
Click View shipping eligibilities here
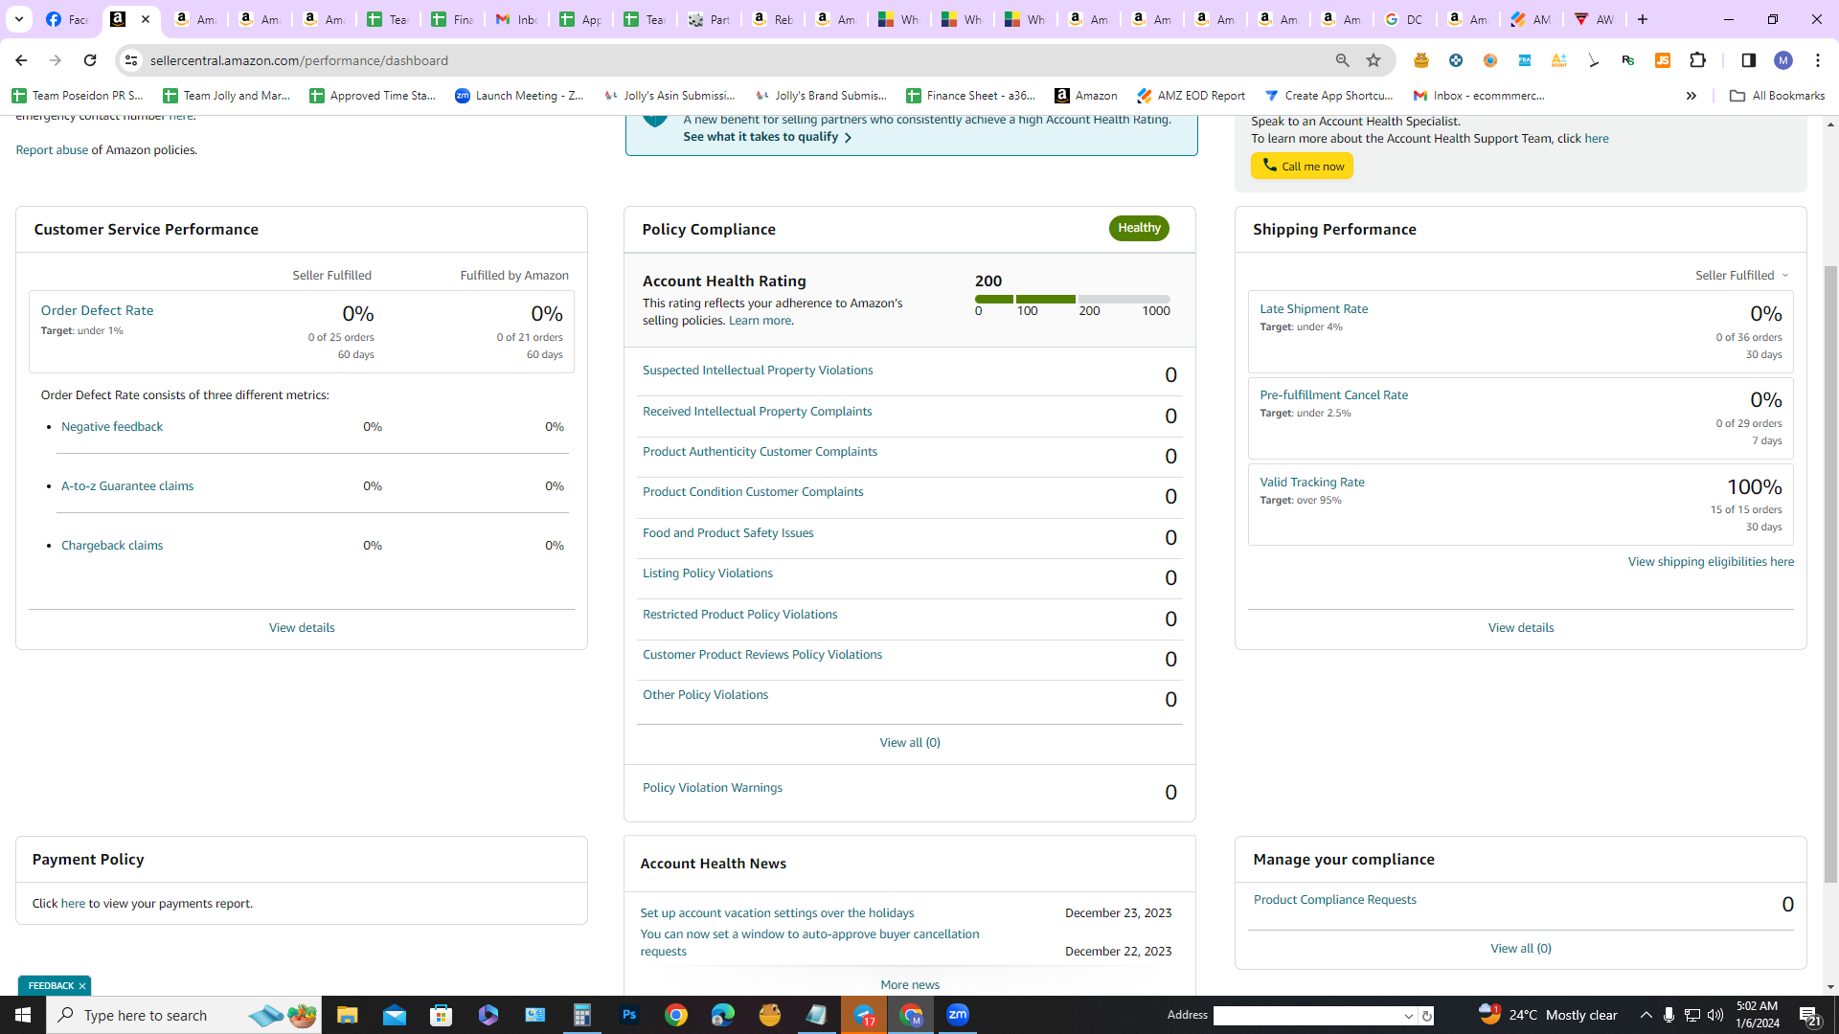(1711, 562)
